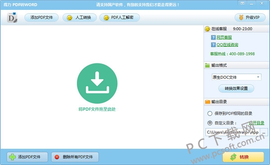Click the 客服热线 400-089-1998 text
Viewport: 270px width, 165px height.
[232, 54]
